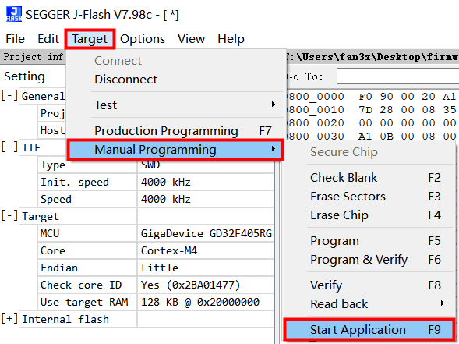
Task: Collapse the TIF settings group
Action: click(9, 147)
